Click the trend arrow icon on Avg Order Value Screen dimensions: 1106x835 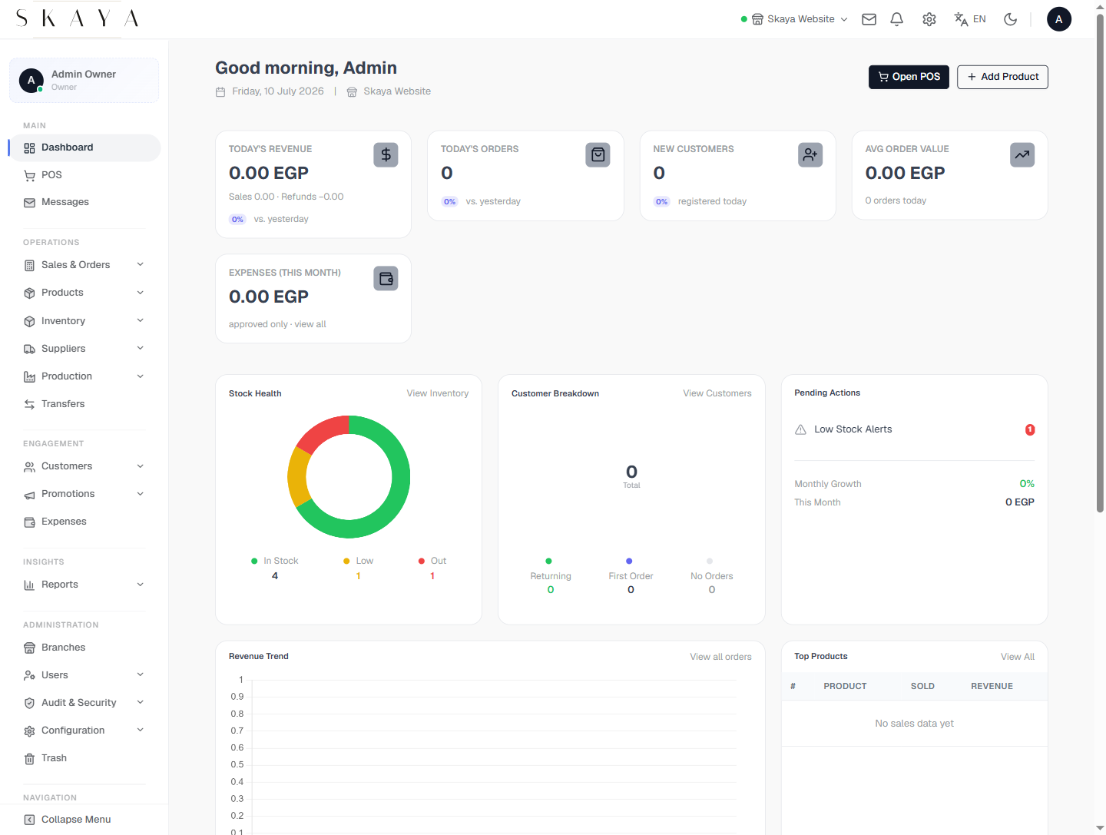pyautogui.click(x=1022, y=155)
